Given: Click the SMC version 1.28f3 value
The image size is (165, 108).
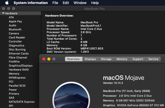Looking at the screenshot, I should (x=85, y=52).
